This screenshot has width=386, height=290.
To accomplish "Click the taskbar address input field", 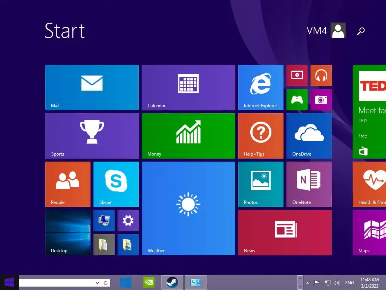I will point(57,283).
